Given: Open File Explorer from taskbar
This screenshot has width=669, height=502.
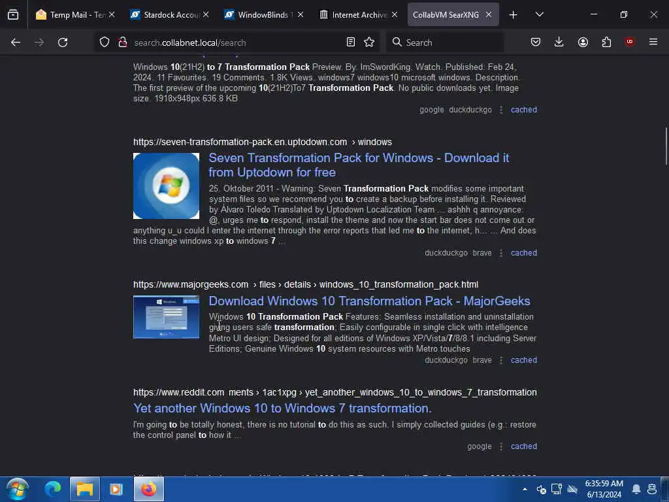Looking at the screenshot, I should pyautogui.click(x=85, y=489).
